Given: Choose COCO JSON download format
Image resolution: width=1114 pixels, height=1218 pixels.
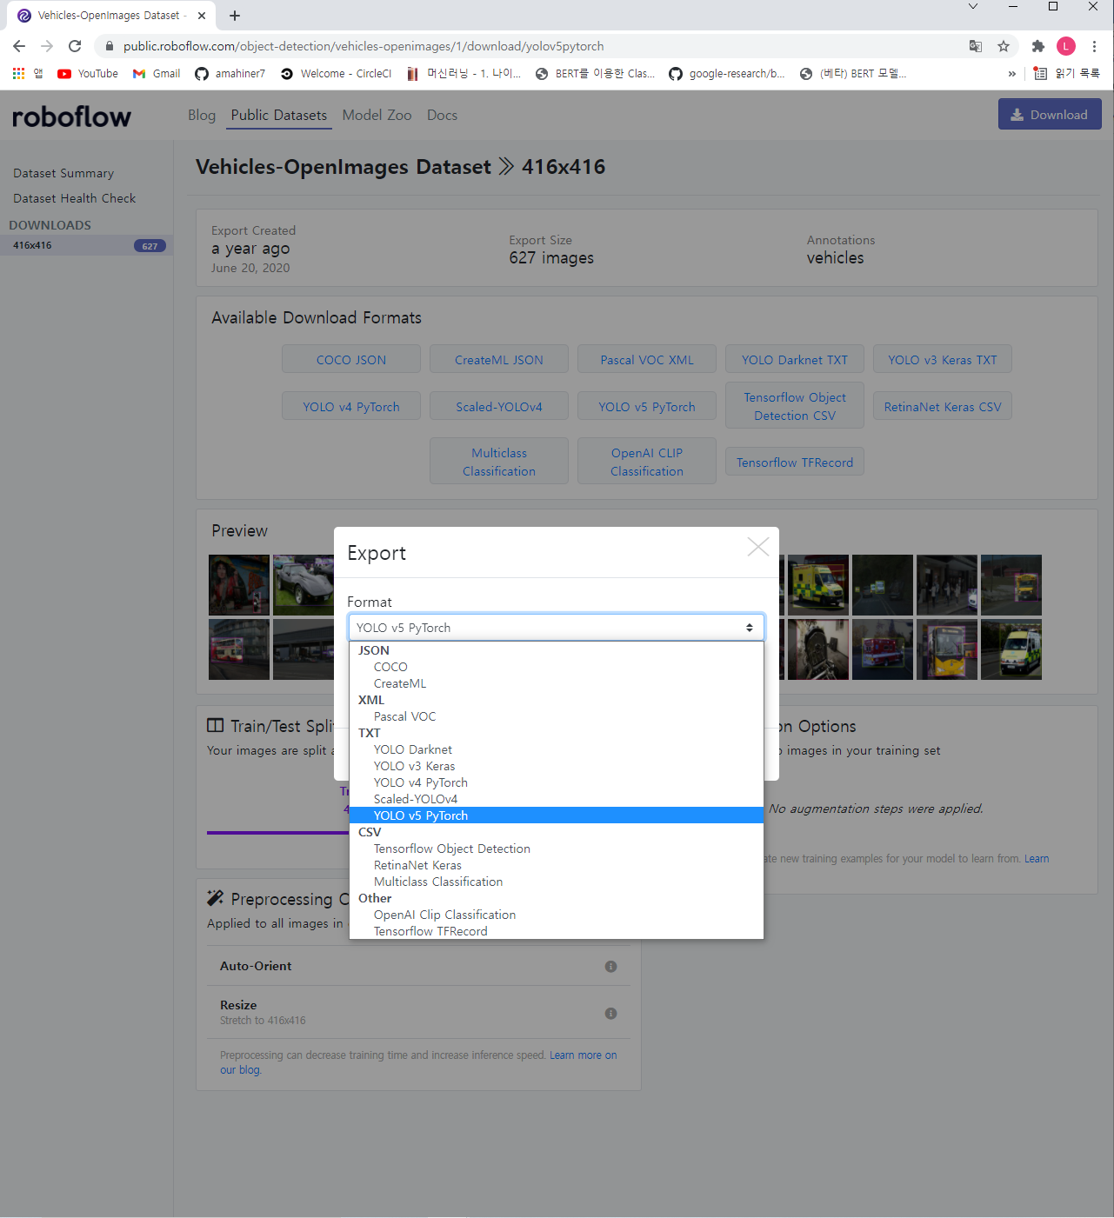Looking at the screenshot, I should coord(351,360).
